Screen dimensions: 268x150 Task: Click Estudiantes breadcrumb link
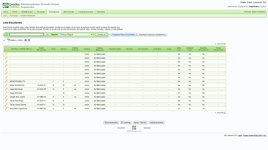coord(14,16)
